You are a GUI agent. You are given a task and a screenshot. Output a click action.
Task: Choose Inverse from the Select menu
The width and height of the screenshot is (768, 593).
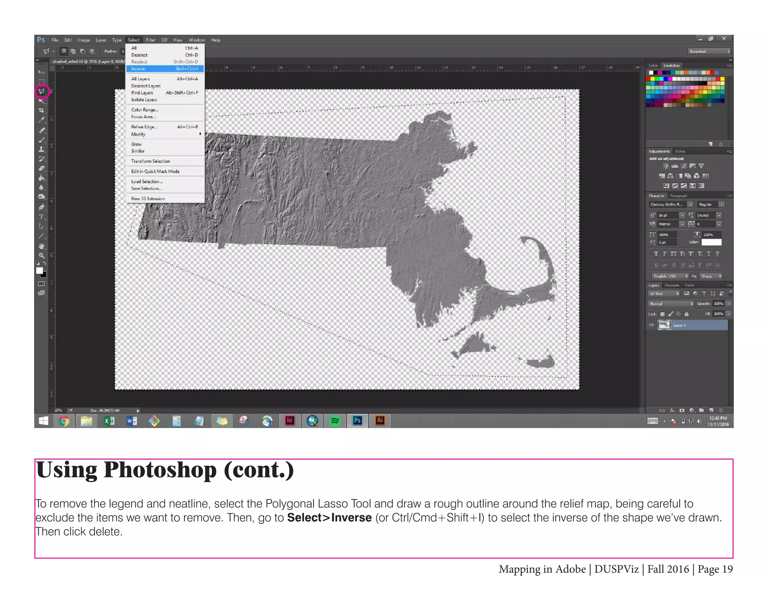click(165, 69)
